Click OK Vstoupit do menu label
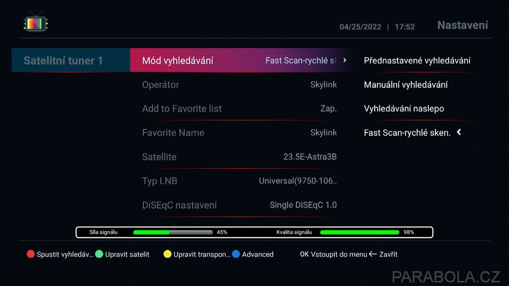The width and height of the screenshot is (509, 286). (333, 254)
